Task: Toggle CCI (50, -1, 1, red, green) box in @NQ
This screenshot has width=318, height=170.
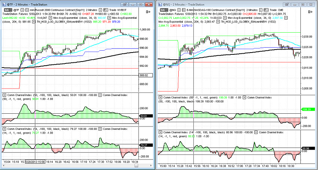Action: click(x=160, y=98)
